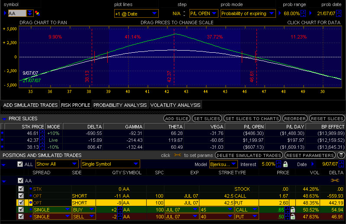Click the lock icon next to the .50 price
The image size is (346, 224).
[x=293, y=217]
